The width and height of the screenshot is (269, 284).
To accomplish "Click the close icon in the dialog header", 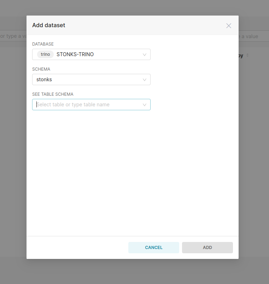I will (228, 25).
